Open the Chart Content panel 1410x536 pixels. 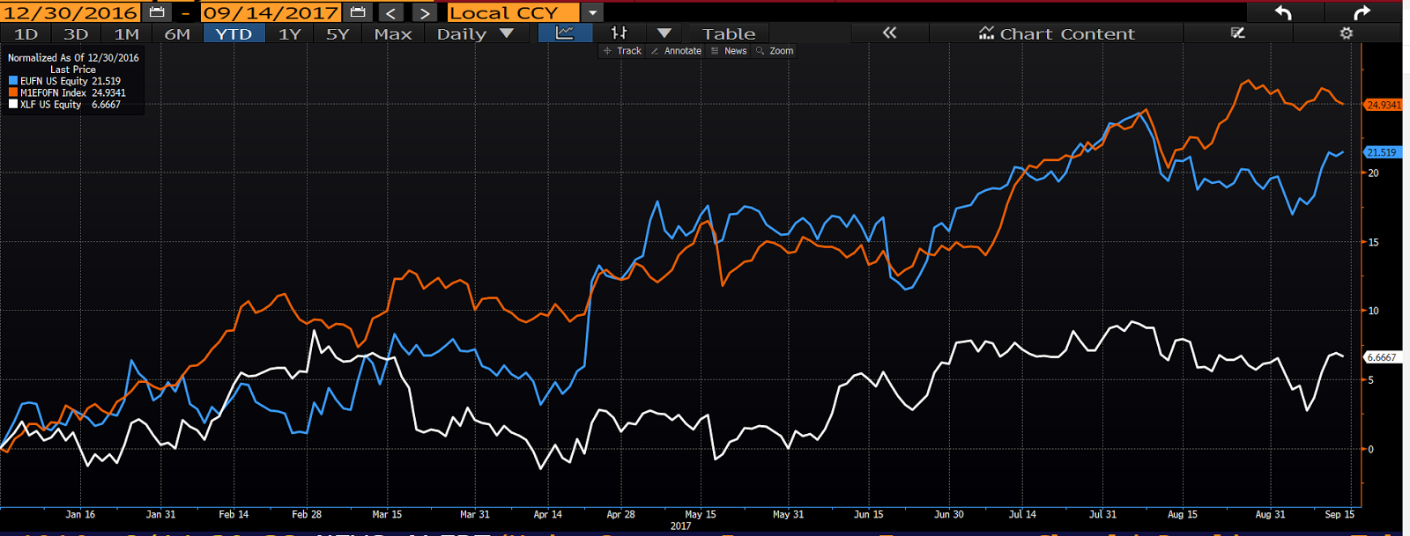[1057, 33]
